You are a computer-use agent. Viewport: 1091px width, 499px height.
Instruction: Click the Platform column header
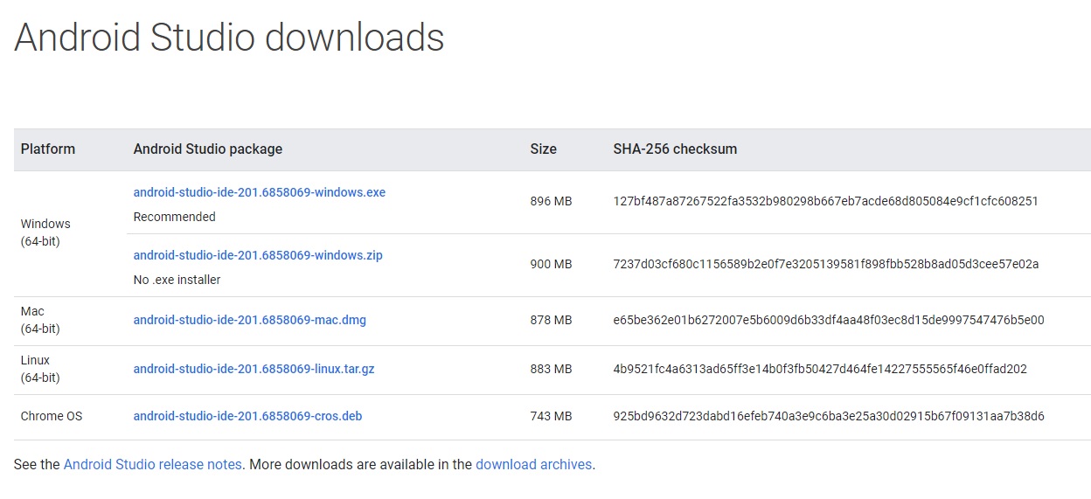point(48,149)
